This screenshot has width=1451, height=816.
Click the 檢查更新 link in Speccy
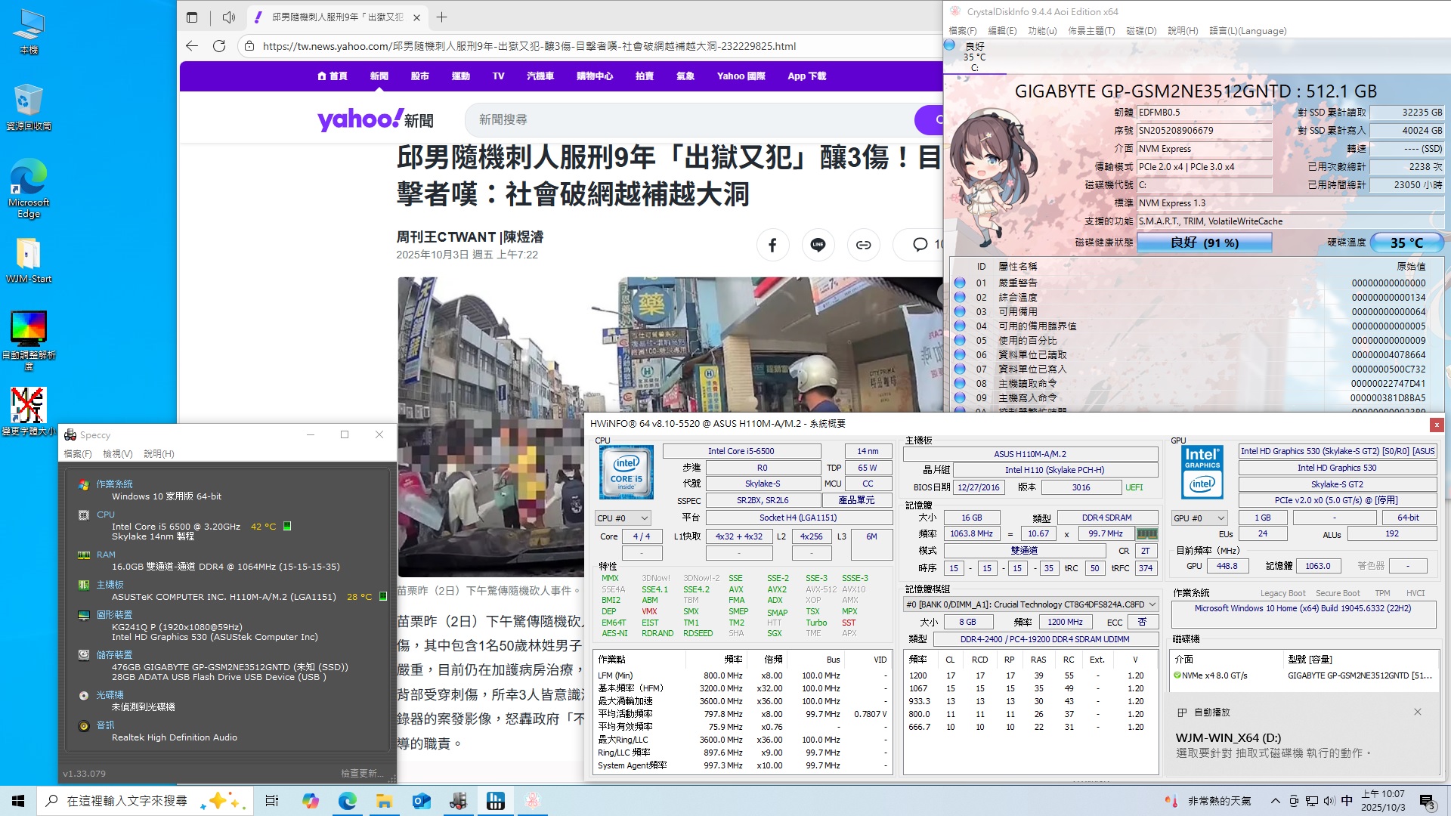tap(363, 774)
